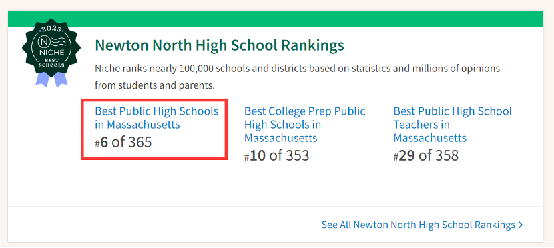
Task: Click the Niche ranks description paragraph
Action: pos(298,77)
